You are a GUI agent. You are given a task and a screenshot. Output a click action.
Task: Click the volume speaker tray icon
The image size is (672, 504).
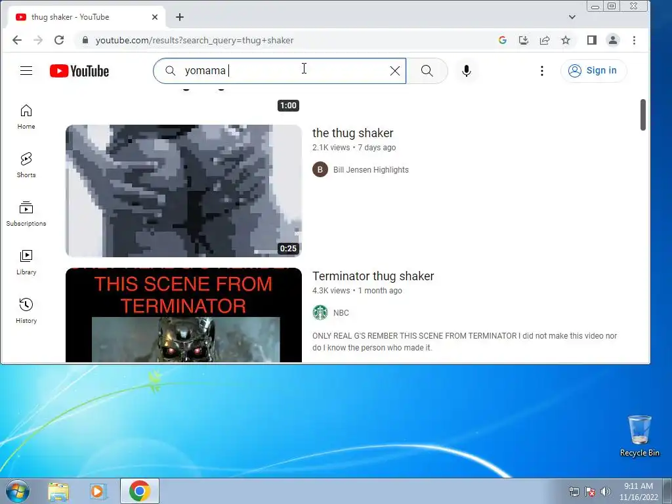click(x=605, y=492)
